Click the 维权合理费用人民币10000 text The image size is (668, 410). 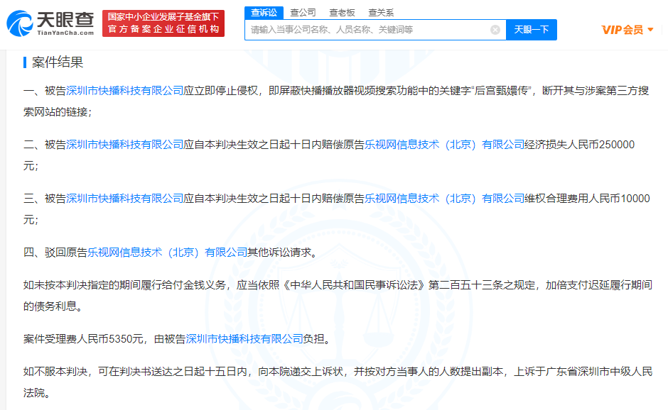(587, 199)
